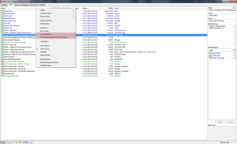Click the blue help question-mark icon
This screenshot has height=144, width=237.
click(32, 142)
